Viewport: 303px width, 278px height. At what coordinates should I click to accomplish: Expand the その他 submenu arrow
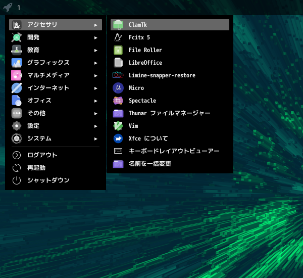click(x=95, y=114)
